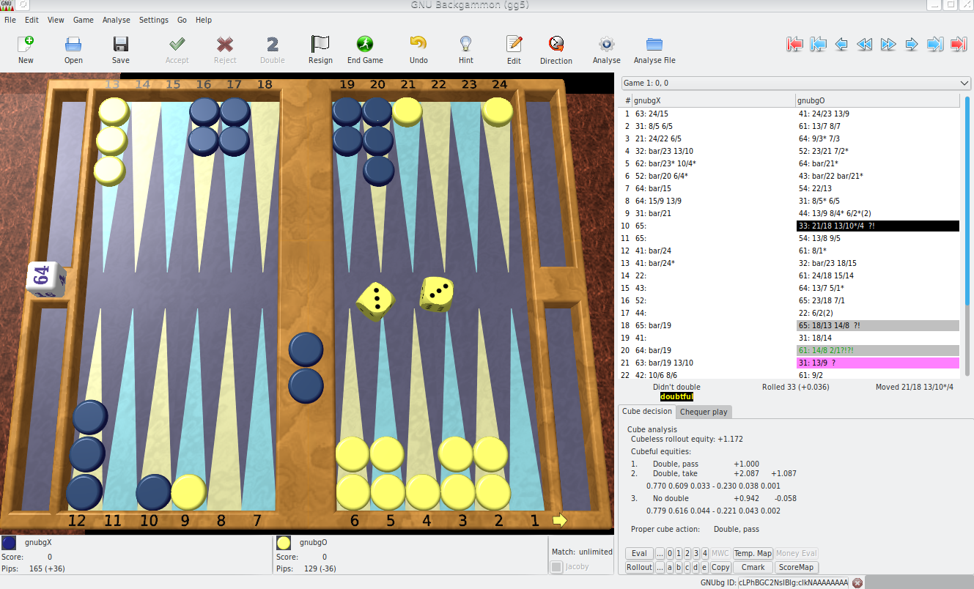Screen dimensions: 974x589
Task: Click the Temp. Map button
Action: [753, 554]
